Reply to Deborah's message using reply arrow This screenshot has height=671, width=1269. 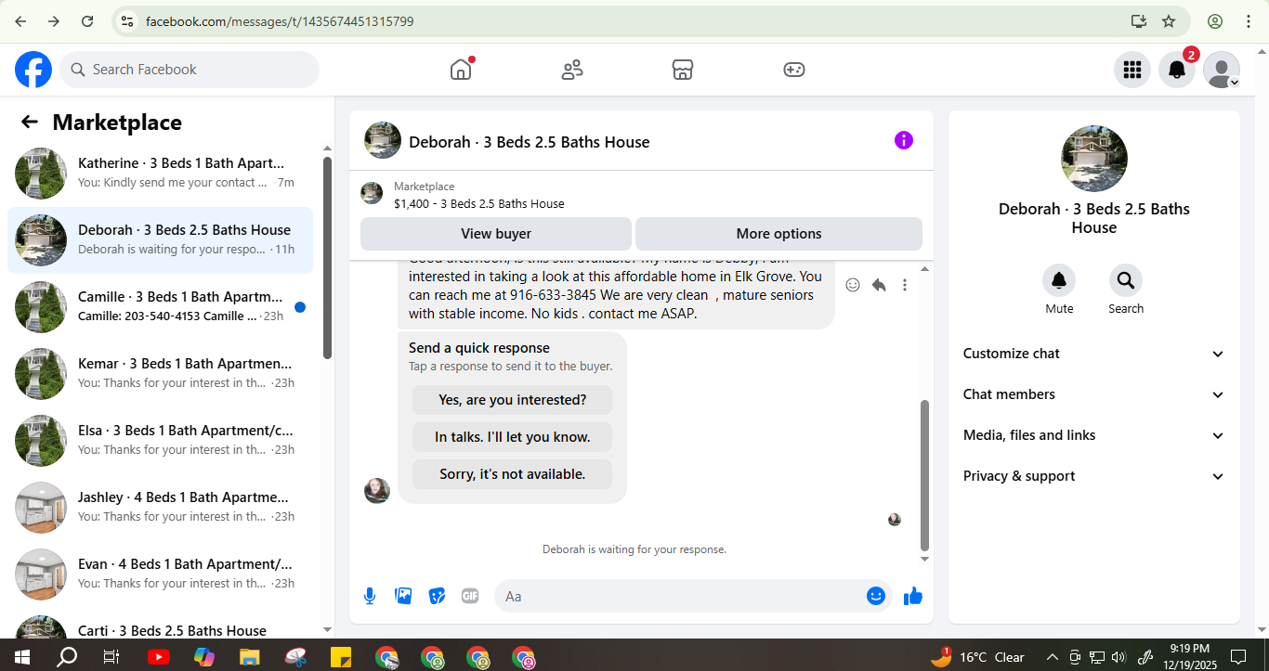click(x=879, y=285)
